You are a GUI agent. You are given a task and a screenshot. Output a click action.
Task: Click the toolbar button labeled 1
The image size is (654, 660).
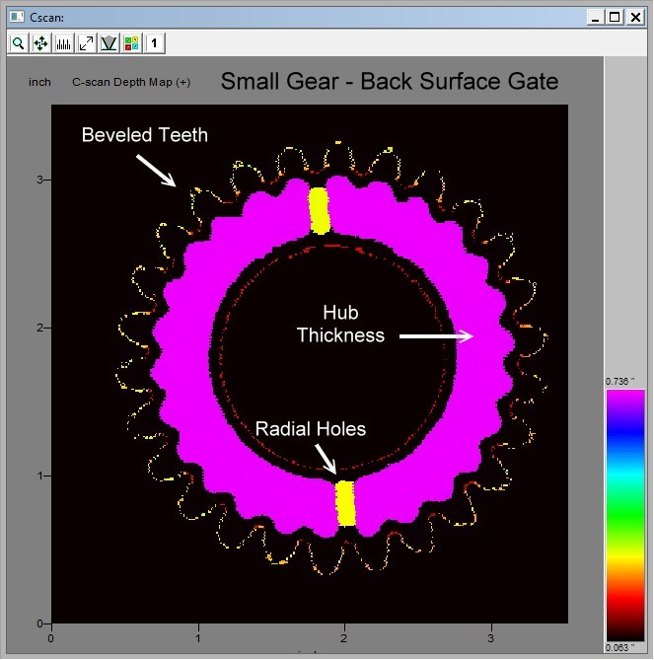[x=155, y=43]
